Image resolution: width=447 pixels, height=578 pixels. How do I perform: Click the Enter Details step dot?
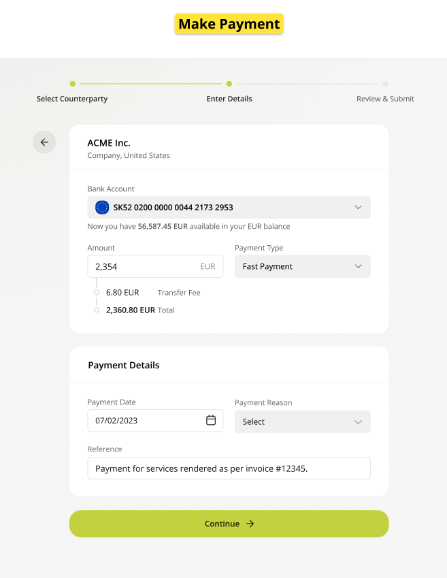pyautogui.click(x=229, y=84)
